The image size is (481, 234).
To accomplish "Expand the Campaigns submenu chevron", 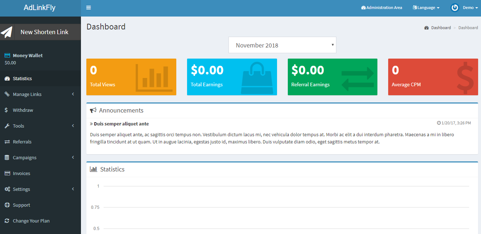I will pos(73,157).
